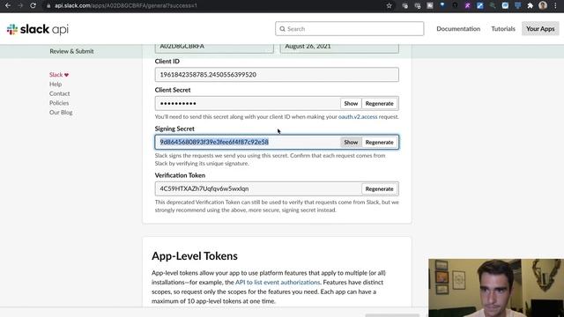Click the Client ID field
The width and height of the screenshot is (564, 317).
[277, 74]
